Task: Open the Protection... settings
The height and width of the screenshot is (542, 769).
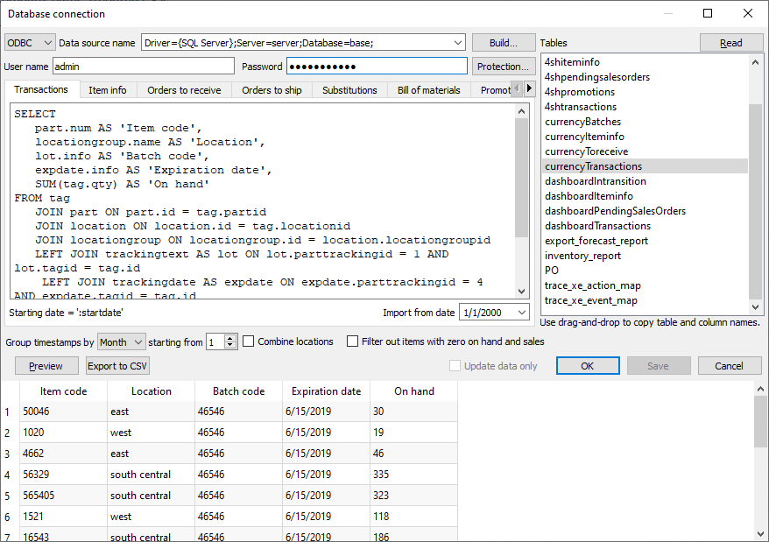Action: (503, 67)
